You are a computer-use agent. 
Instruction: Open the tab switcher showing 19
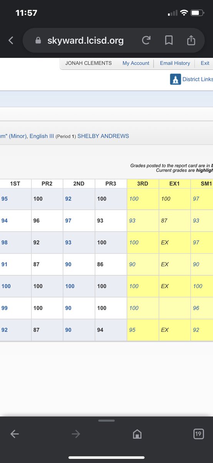click(x=198, y=434)
